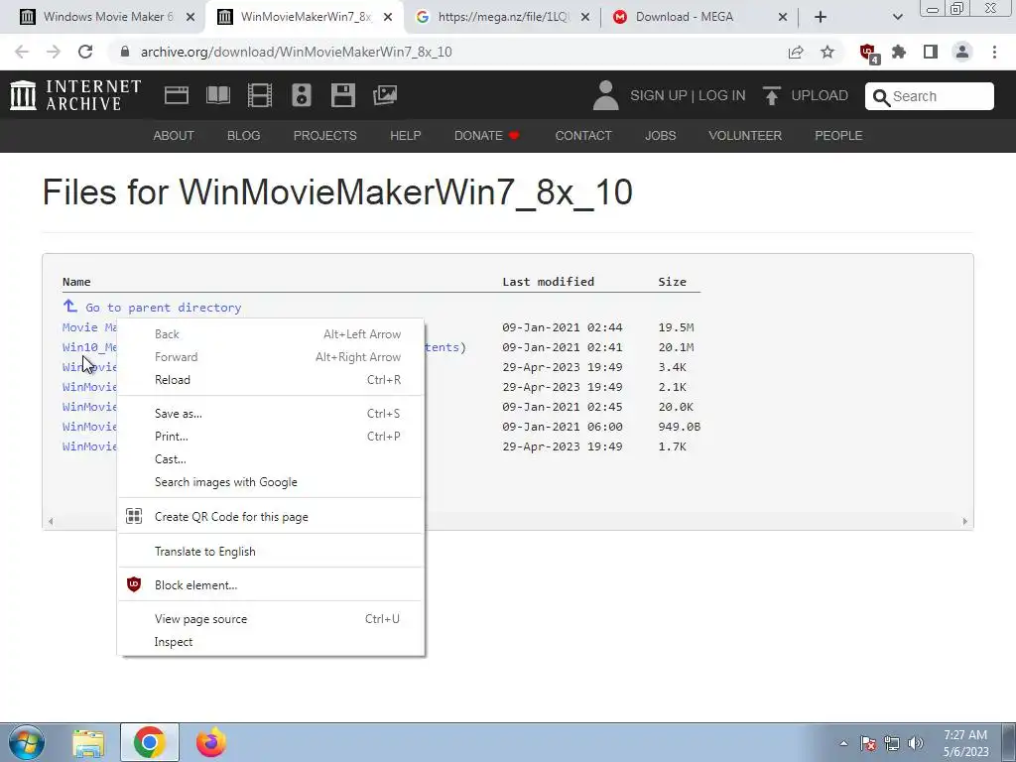Open BLOG navigation link
The image size is (1016, 762).
244,136
